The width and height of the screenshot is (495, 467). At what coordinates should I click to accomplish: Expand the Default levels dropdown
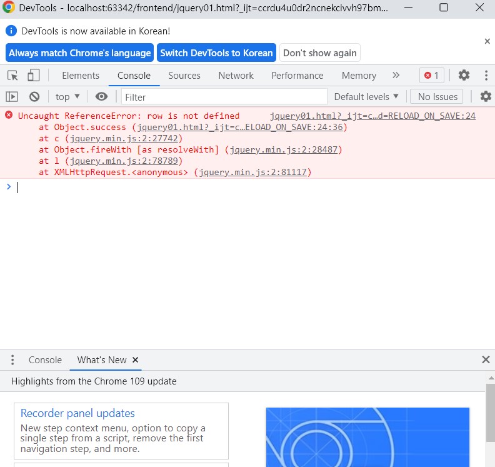pos(366,97)
